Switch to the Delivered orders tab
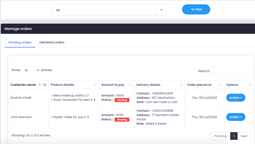Viewport: 255px width, 144px height. click(52, 42)
